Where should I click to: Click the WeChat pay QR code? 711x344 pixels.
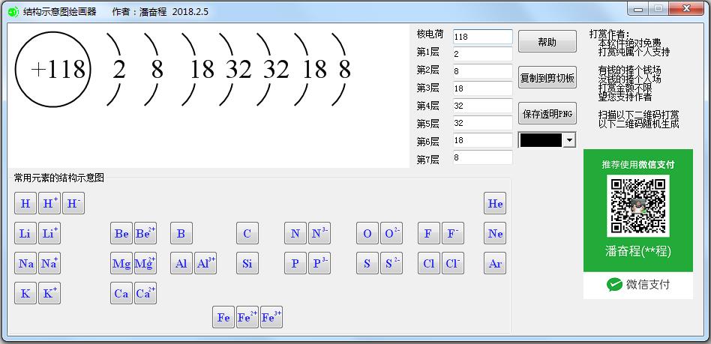638,206
